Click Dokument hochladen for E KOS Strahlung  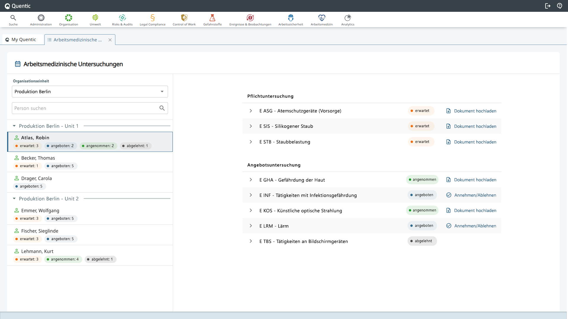coord(471,210)
